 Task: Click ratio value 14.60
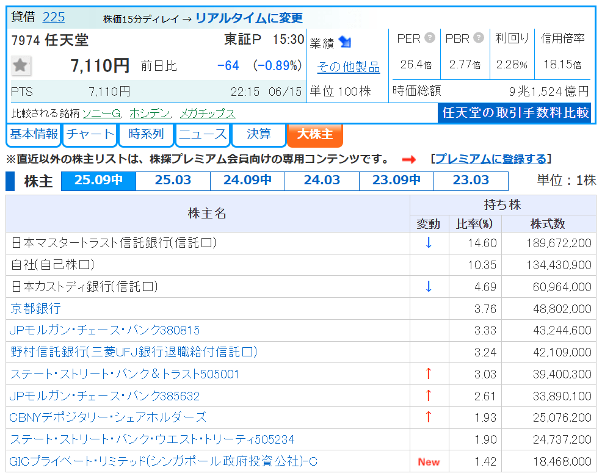tap(482, 243)
